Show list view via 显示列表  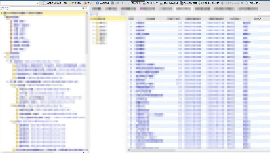coord(129,3)
